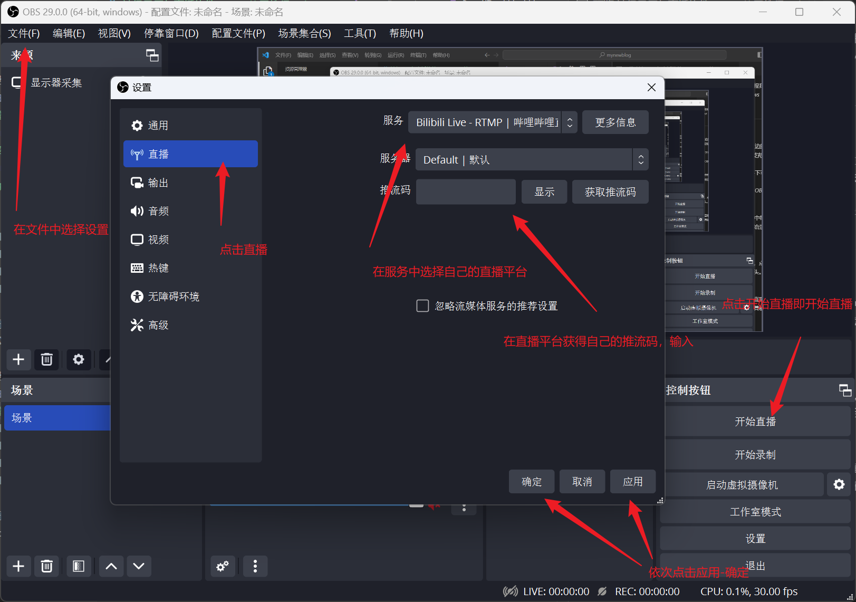The image size is (856, 602).
Task: Open the Hotkeys (热键) settings tab
Action: [190, 268]
